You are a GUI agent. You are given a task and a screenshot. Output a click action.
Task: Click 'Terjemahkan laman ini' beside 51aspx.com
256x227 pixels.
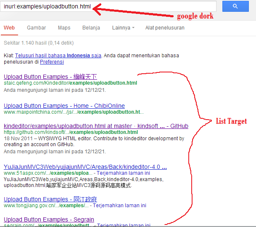pyautogui.click(x=124, y=173)
